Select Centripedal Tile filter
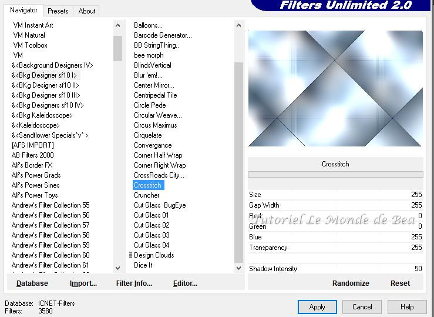 click(155, 95)
